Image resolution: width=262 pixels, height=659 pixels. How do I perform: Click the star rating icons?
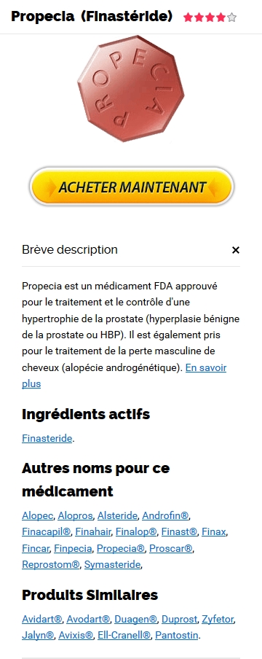[x=210, y=17]
